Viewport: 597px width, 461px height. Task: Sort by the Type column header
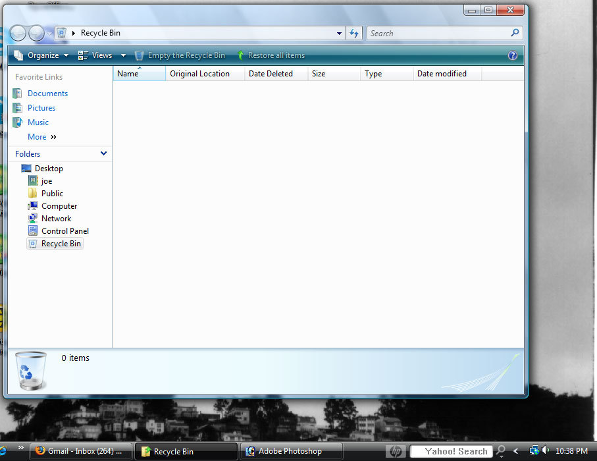387,74
